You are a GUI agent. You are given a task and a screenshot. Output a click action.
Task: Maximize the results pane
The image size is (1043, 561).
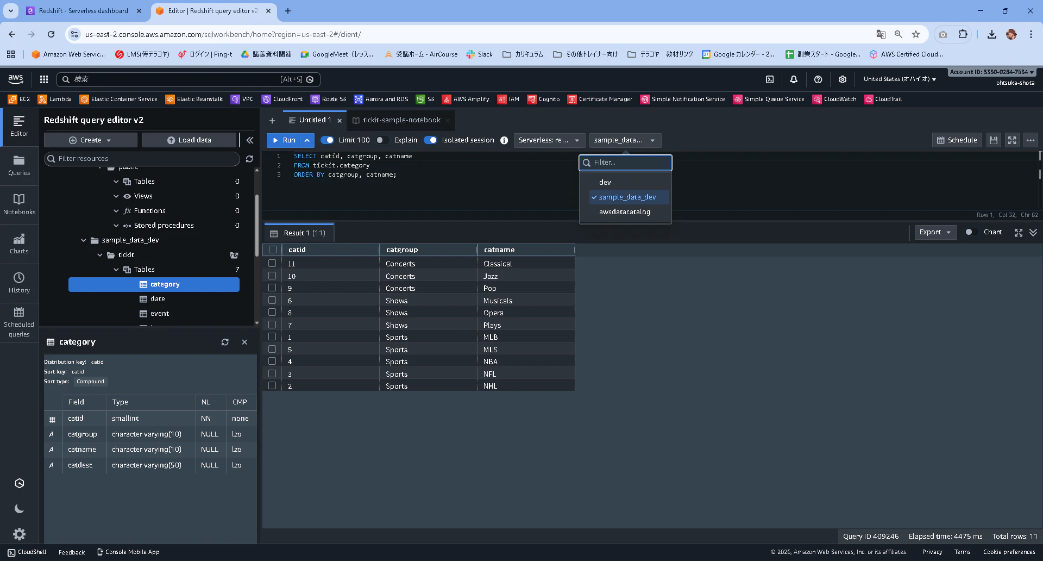pyautogui.click(x=1019, y=233)
